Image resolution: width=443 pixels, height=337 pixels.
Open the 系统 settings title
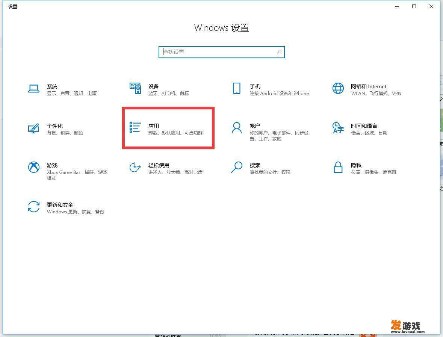point(52,86)
